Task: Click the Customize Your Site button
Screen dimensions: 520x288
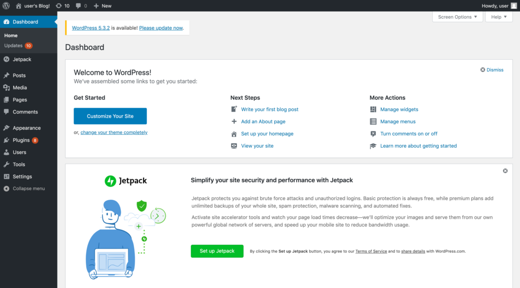Action: (110, 116)
